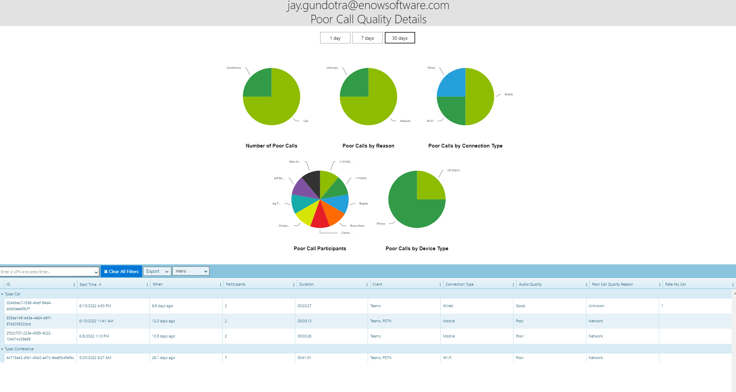
Task: Open the Export dropdown
Action: click(157, 271)
